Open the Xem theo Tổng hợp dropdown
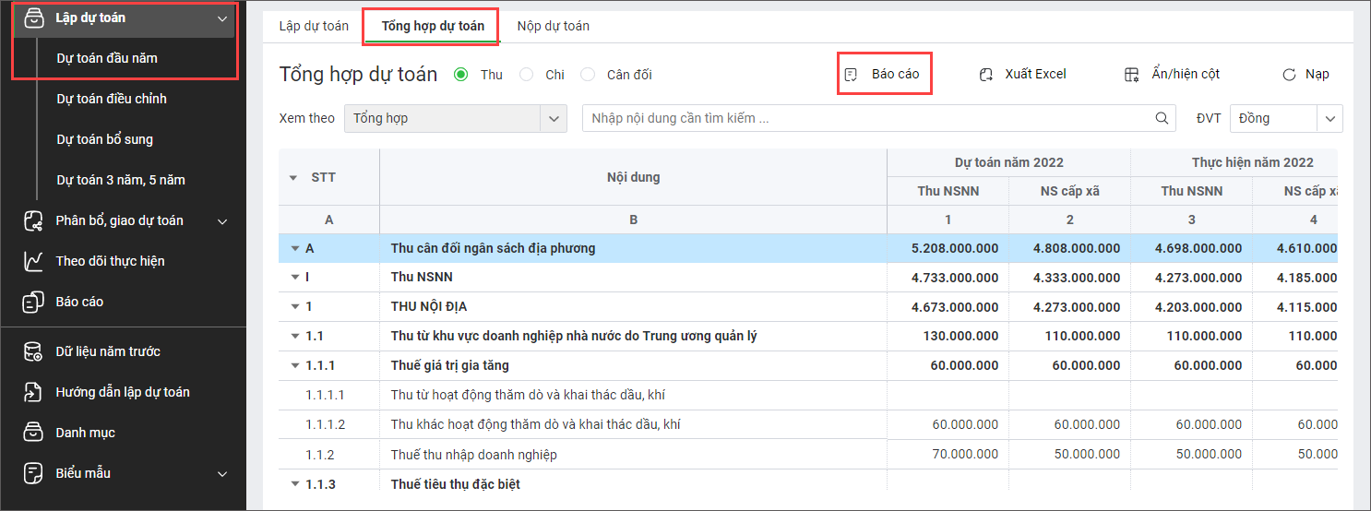Screen dimensions: 1371x511 click(x=553, y=118)
